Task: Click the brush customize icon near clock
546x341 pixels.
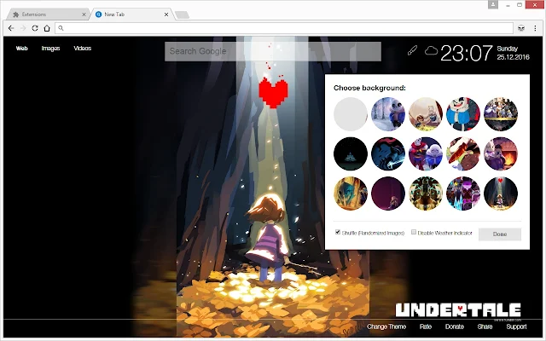Action: pyautogui.click(x=412, y=51)
